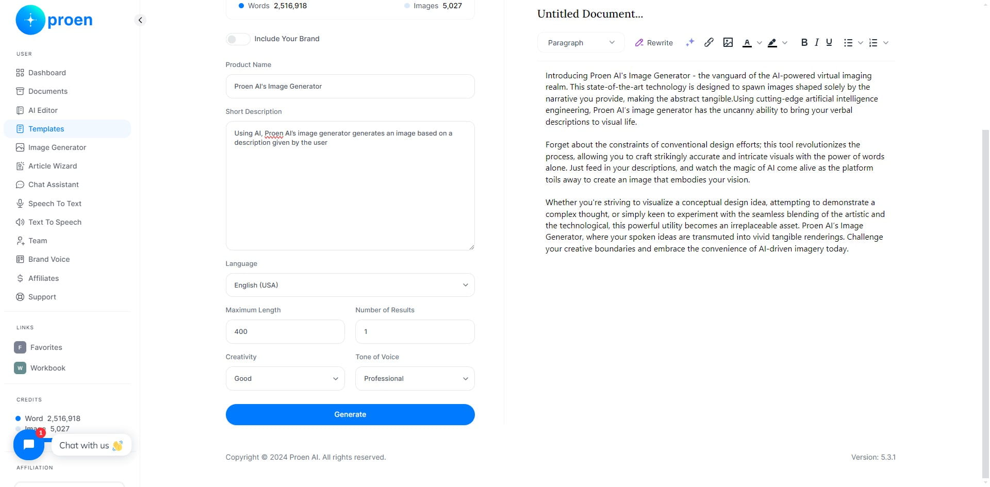
Task: Apply bold formatting with the B icon
Action: [804, 43]
